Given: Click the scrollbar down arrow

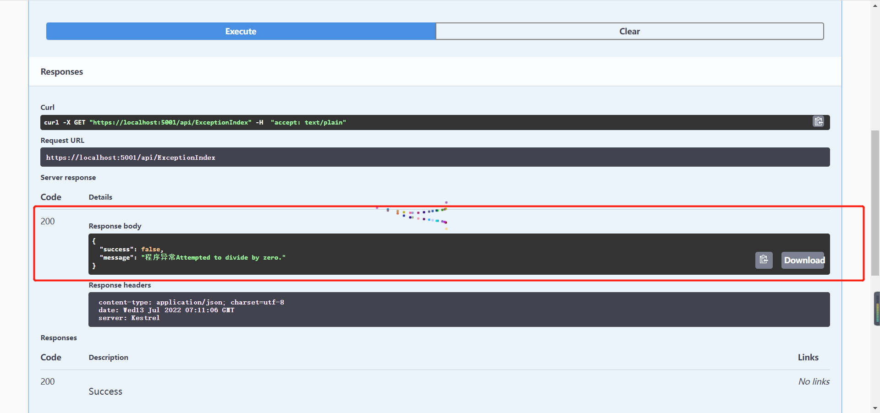Looking at the screenshot, I should click(875, 408).
